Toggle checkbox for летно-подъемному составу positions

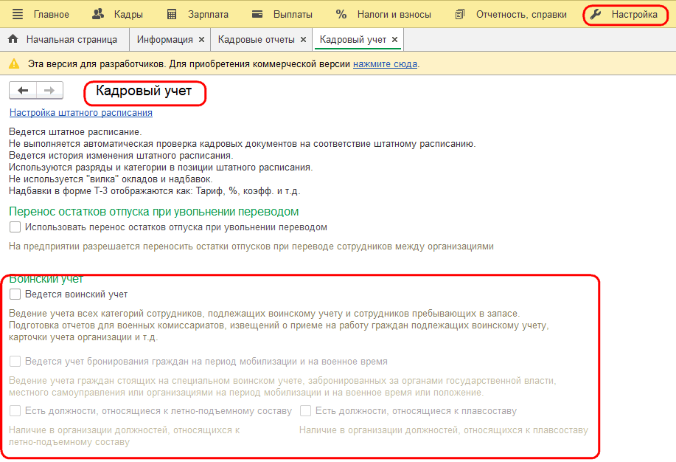click(x=15, y=411)
